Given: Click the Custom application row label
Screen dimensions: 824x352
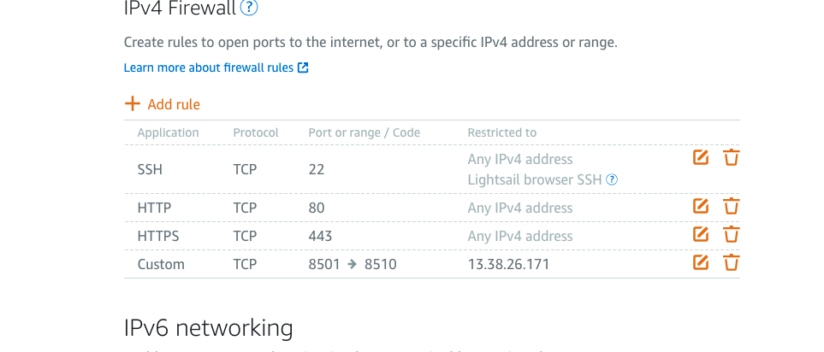Looking at the screenshot, I should (x=161, y=264).
